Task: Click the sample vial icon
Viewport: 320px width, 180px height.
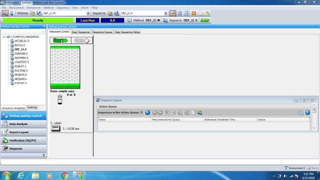Action: [x=60, y=100]
